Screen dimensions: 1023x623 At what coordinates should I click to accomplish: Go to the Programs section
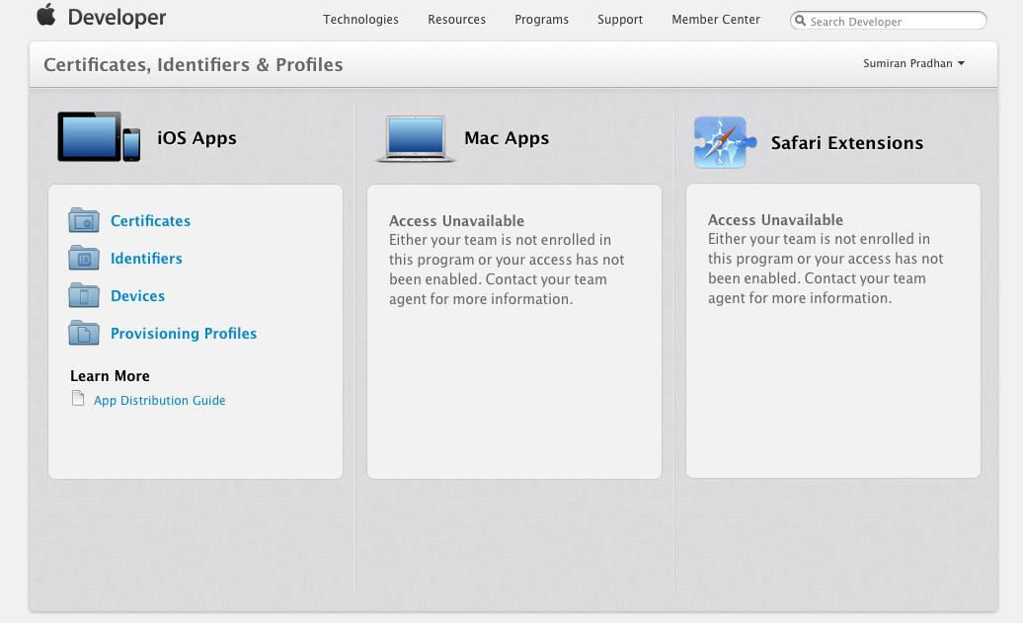point(541,20)
